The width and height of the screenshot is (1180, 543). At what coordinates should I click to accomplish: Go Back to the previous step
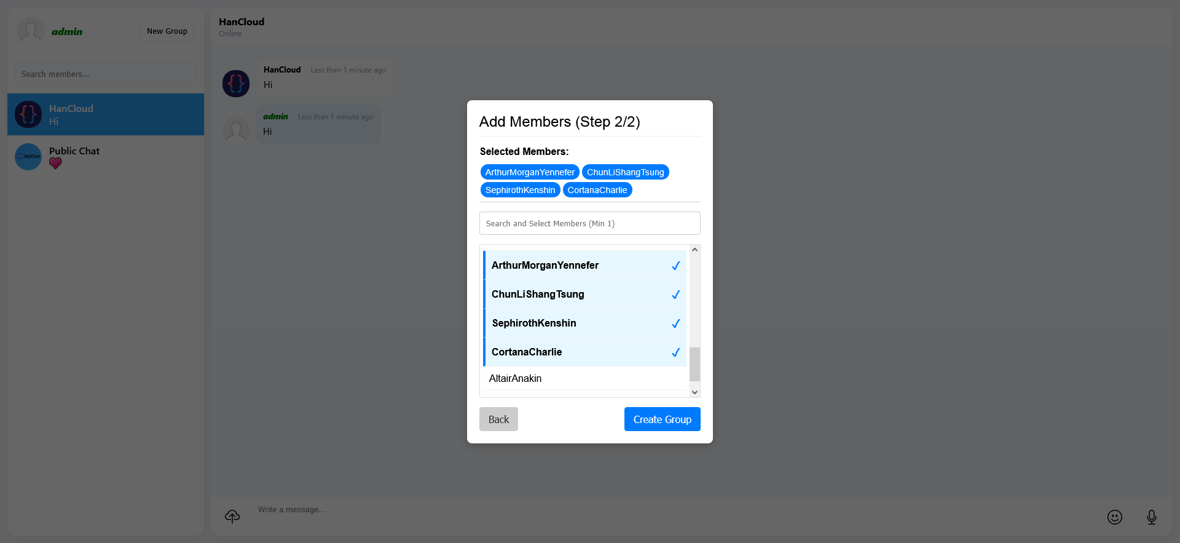pyautogui.click(x=498, y=419)
